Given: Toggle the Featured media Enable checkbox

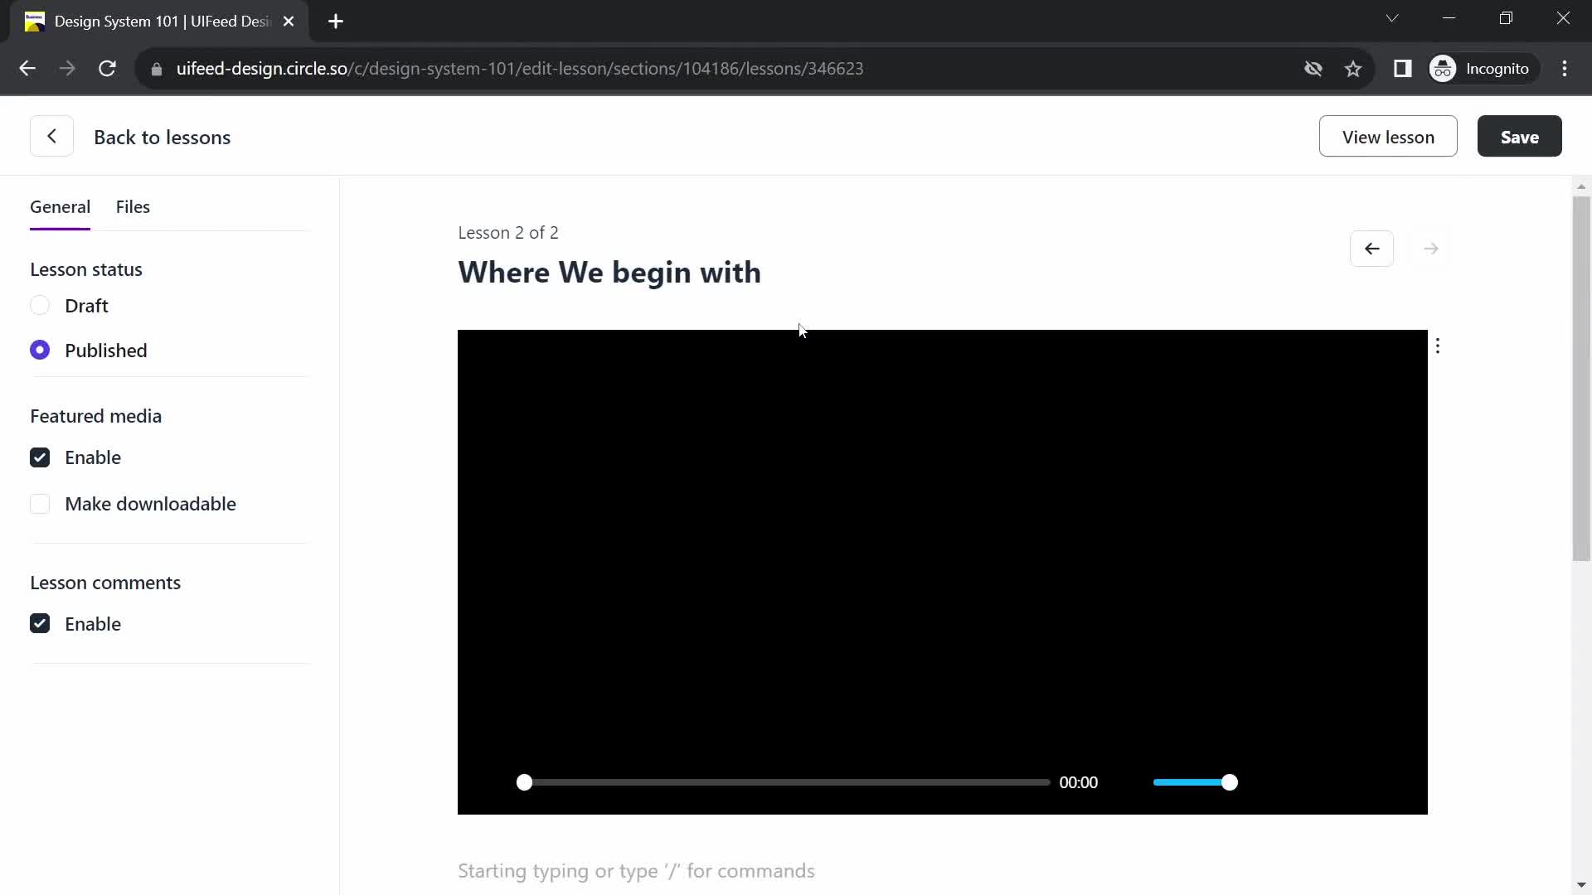Looking at the screenshot, I should pyautogui.click(x=39, y=457).
